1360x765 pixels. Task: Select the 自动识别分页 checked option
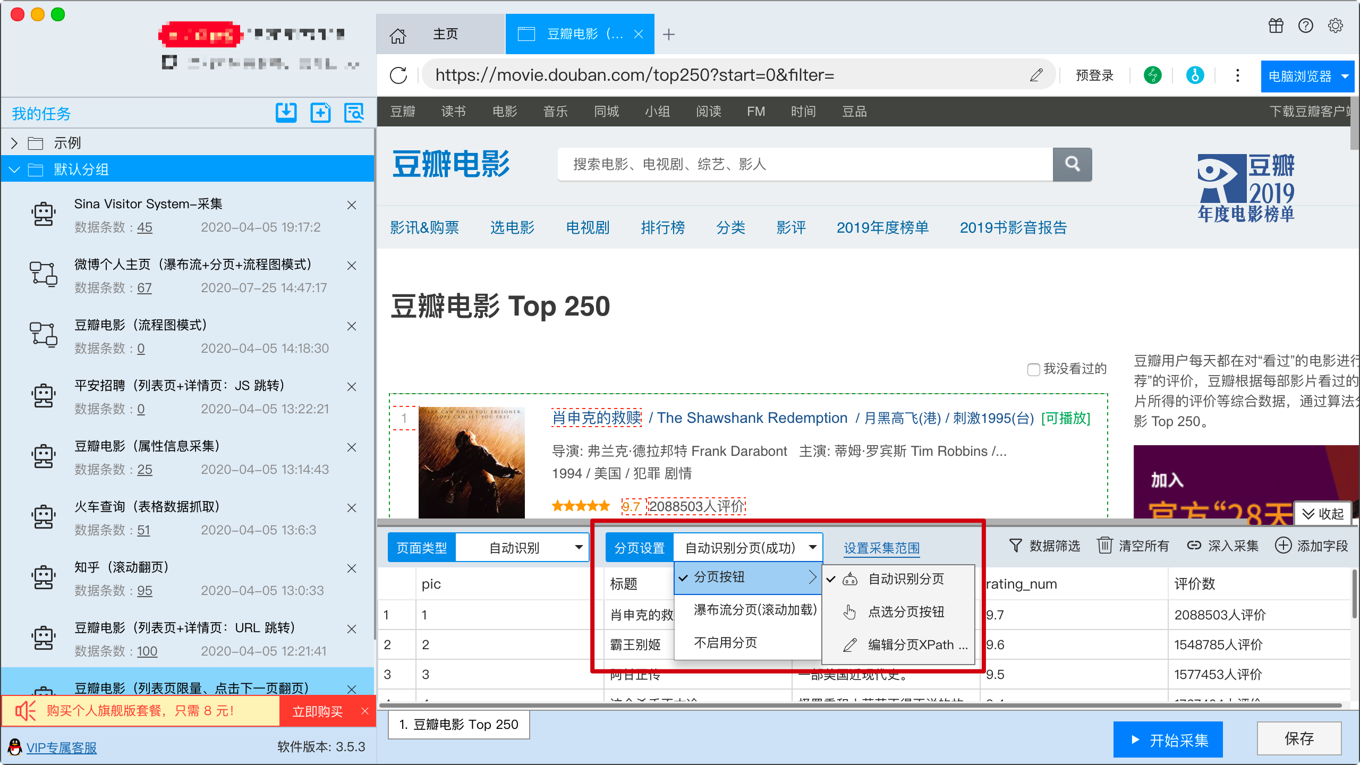[x=906, y=579]
